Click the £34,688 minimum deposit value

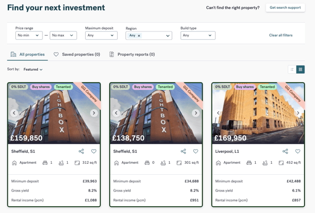192,182
